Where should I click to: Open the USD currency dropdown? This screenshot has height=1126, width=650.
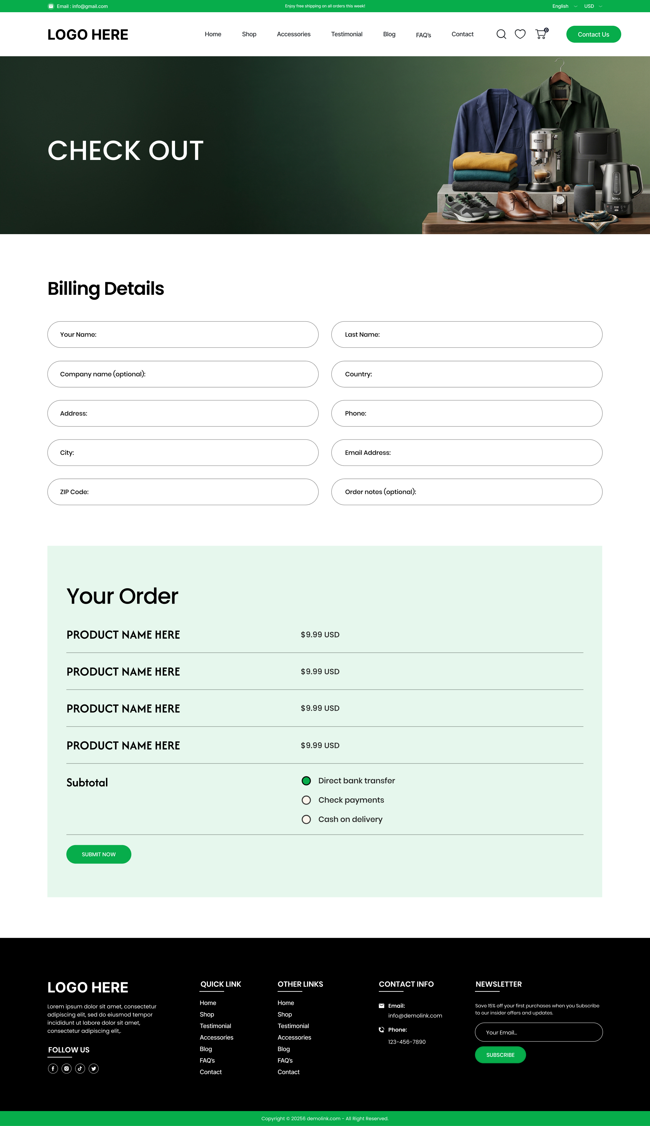tap(593, 6)
